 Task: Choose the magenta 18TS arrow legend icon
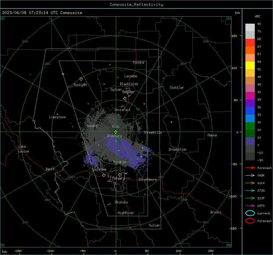250,206
